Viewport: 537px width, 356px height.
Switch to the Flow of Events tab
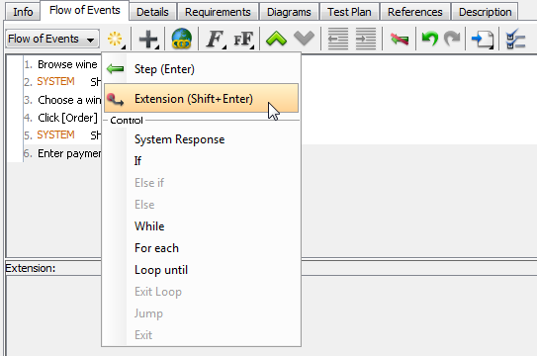pos(85,10)
